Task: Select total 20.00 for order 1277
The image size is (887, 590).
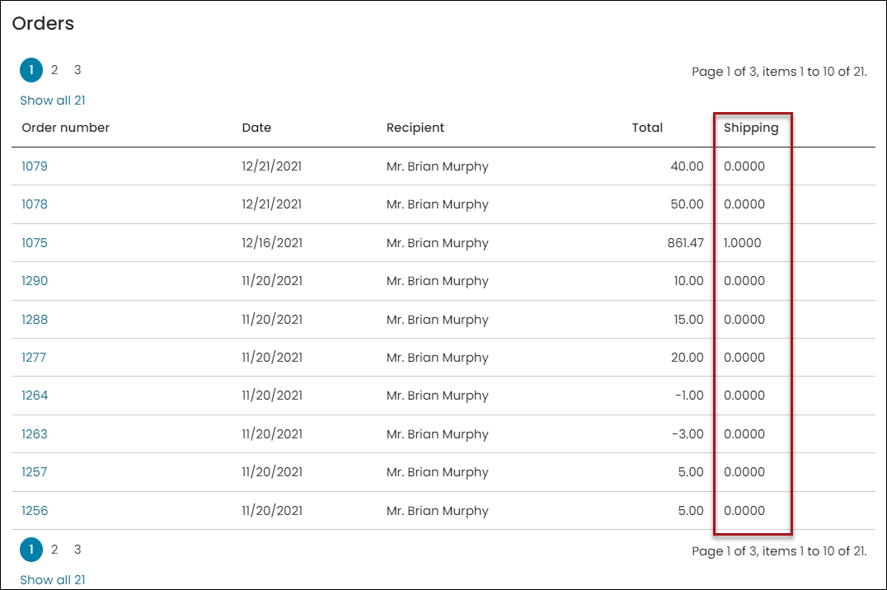Action: 688,358
